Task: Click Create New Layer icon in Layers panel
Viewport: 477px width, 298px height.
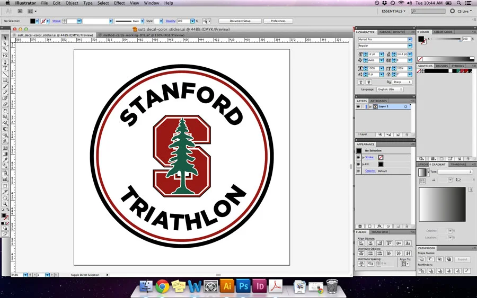Action: (397, 134)
